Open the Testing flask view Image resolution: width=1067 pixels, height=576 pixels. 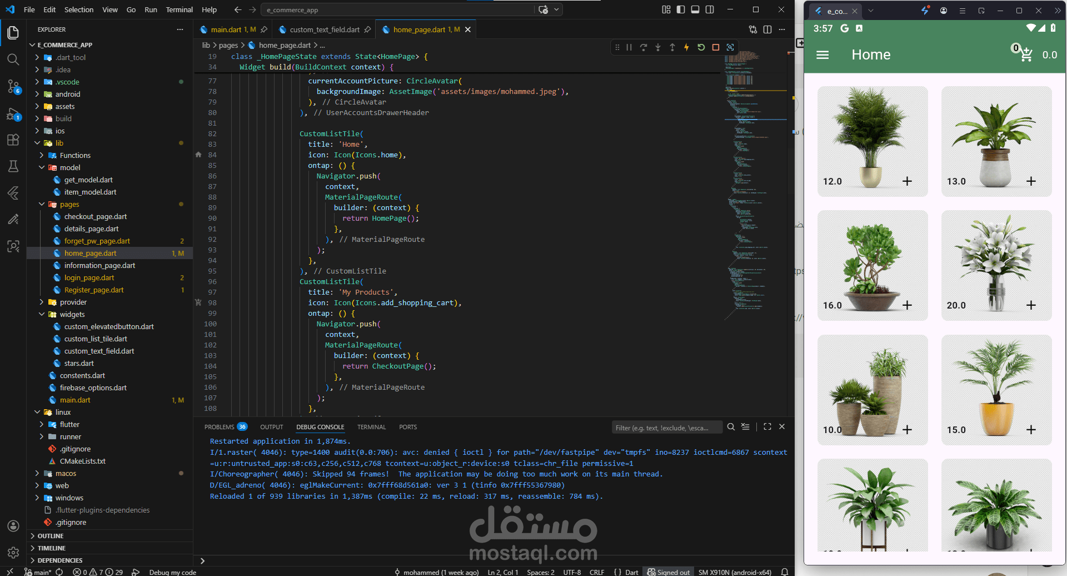(13, 166)
